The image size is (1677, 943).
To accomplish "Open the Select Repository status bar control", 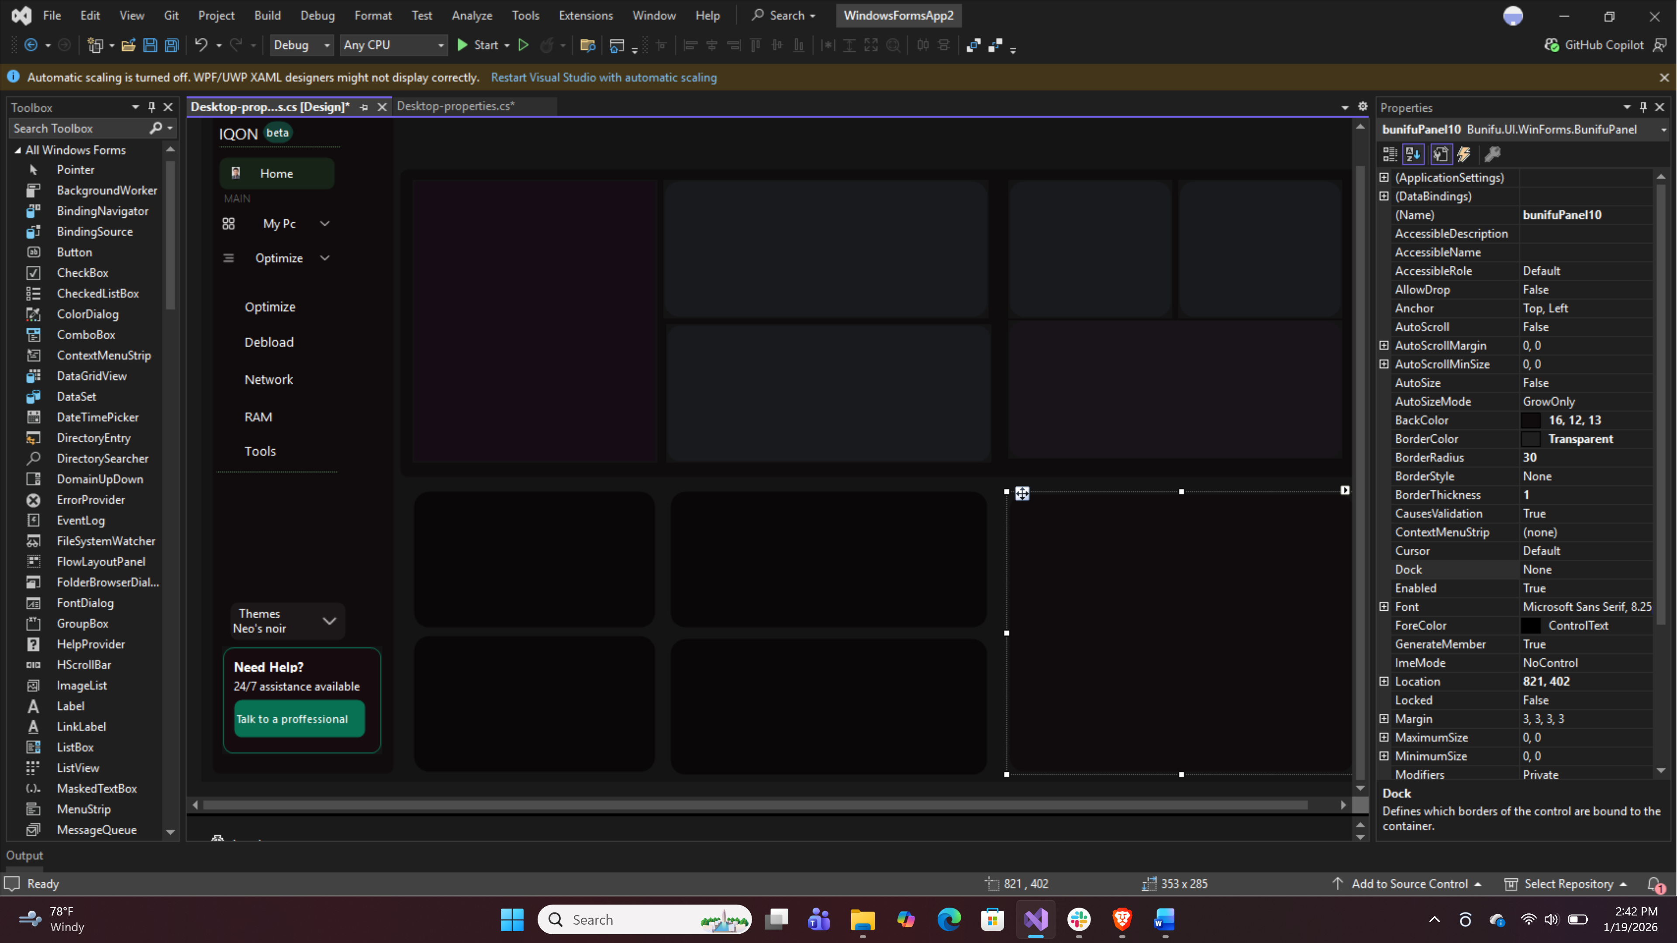I will point(1565,883).
